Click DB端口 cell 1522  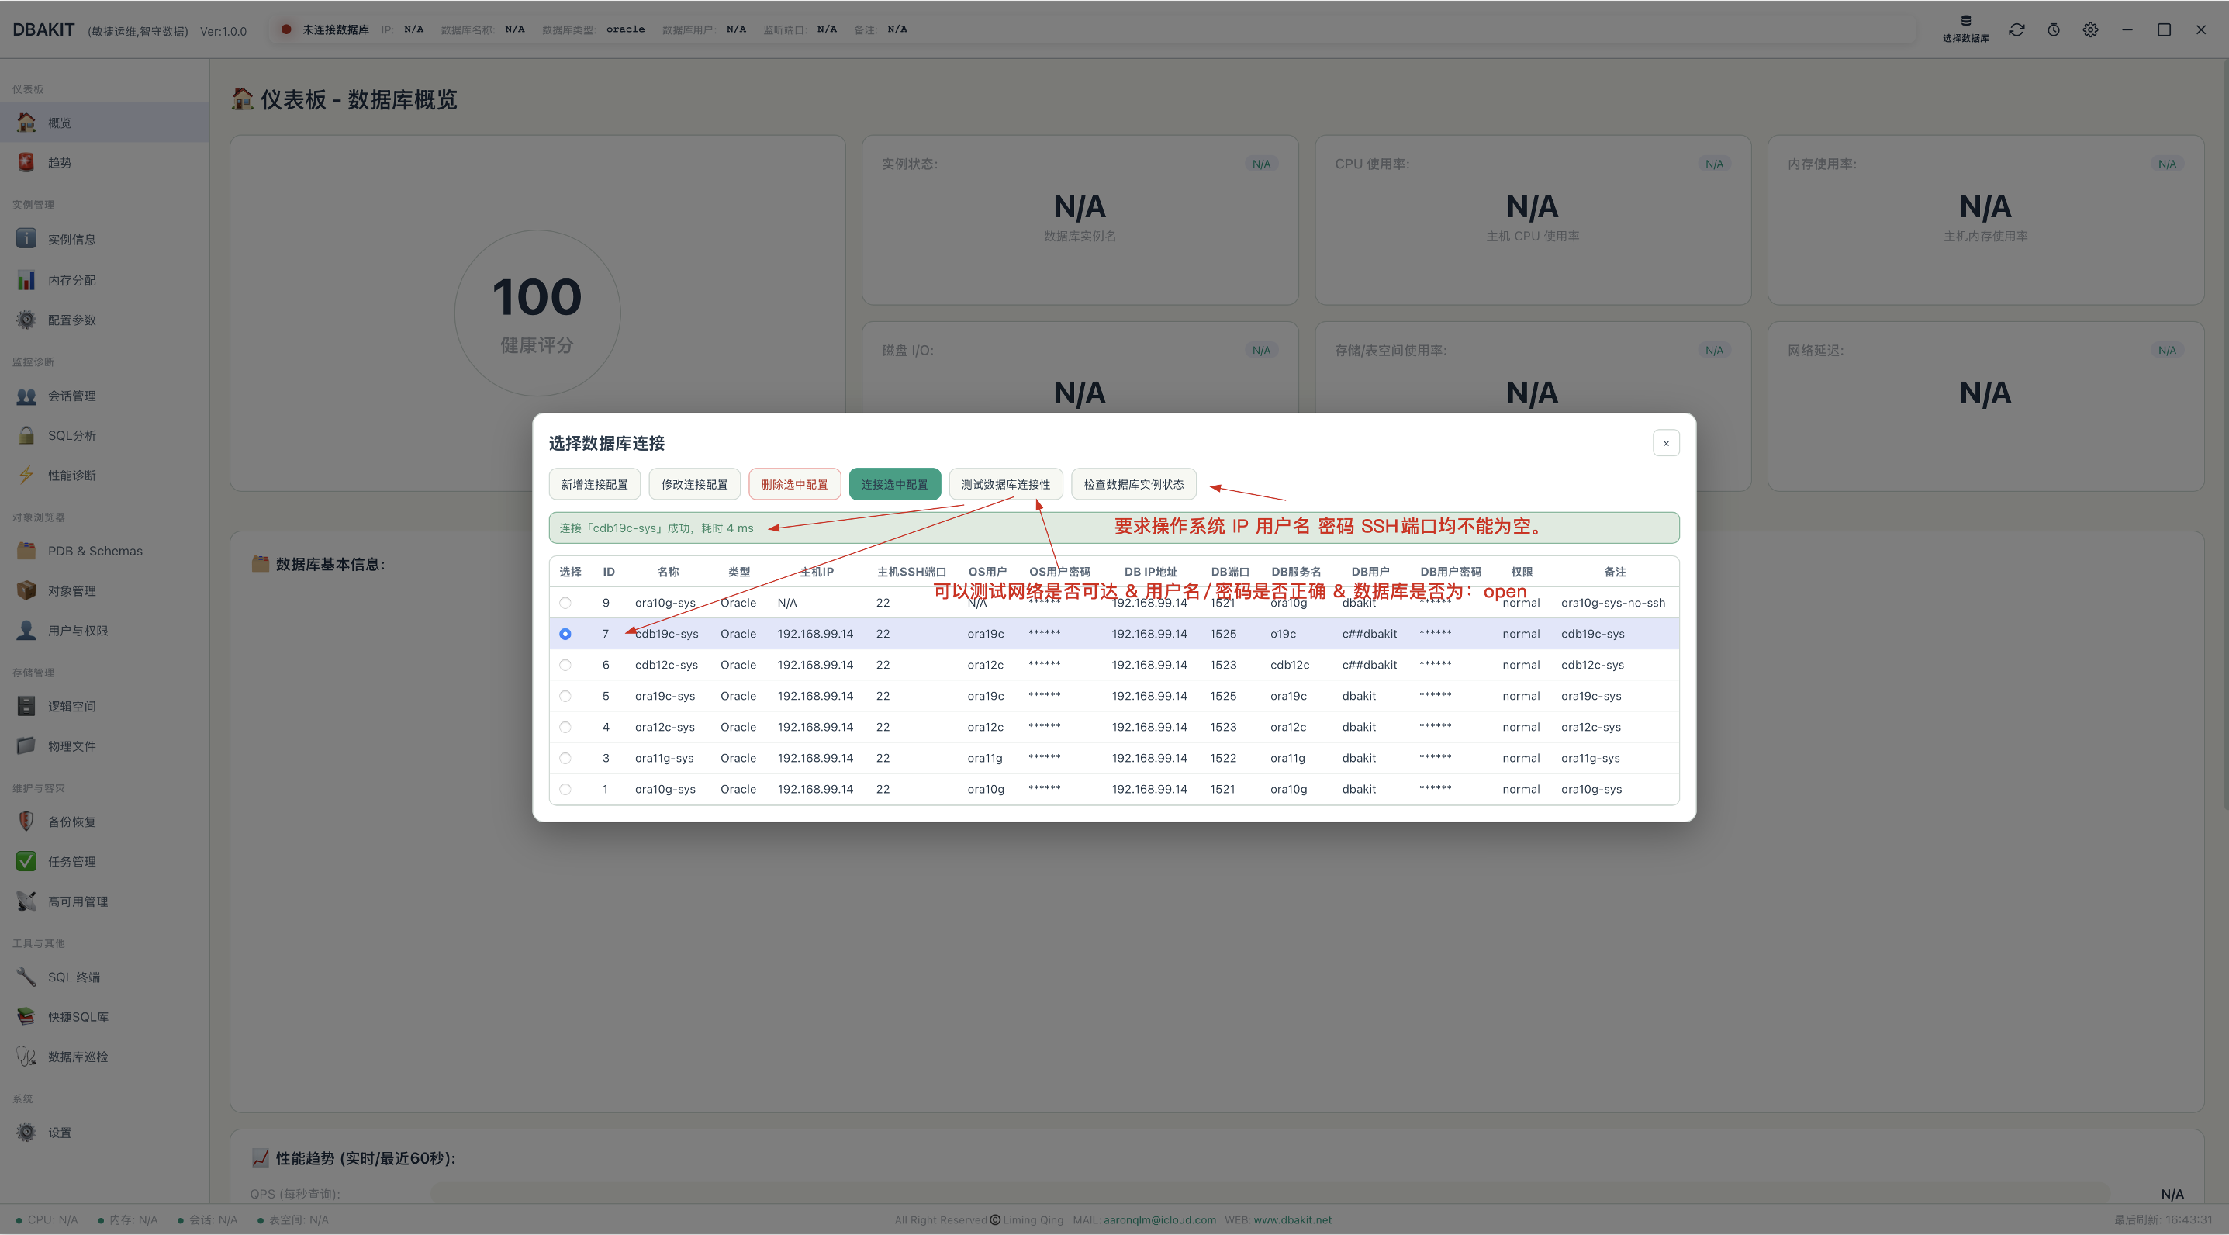pos(1222,758)
